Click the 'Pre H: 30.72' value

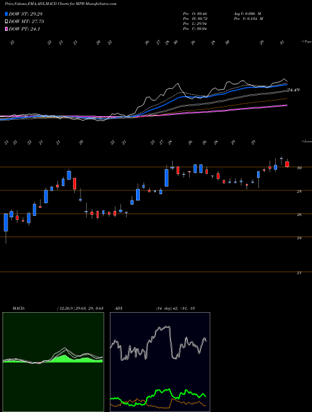click(x=195, y=19)
